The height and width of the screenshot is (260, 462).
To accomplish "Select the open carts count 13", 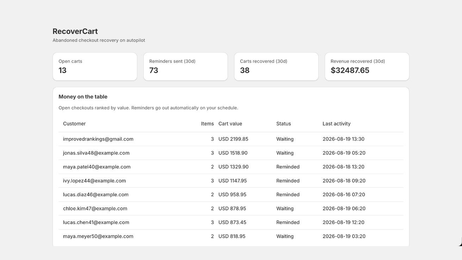I will point(62,70).
